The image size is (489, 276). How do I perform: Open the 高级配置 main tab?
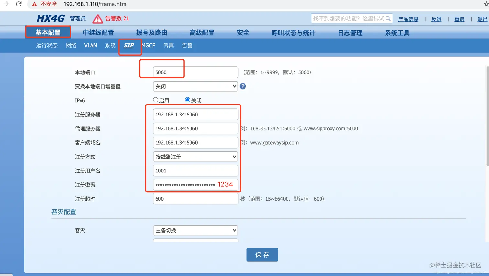coord(202,33)
